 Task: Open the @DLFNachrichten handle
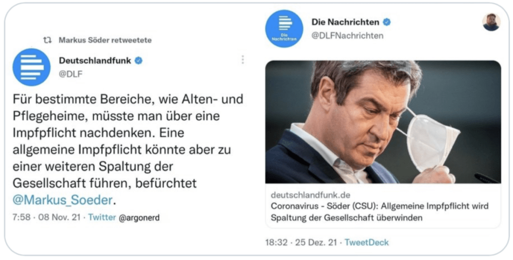(x=348, y=35)
